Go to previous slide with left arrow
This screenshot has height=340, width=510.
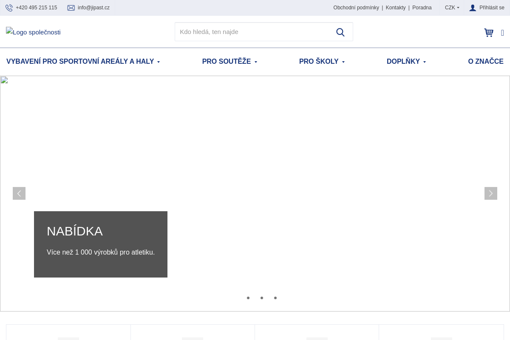[x=19, y=193]
